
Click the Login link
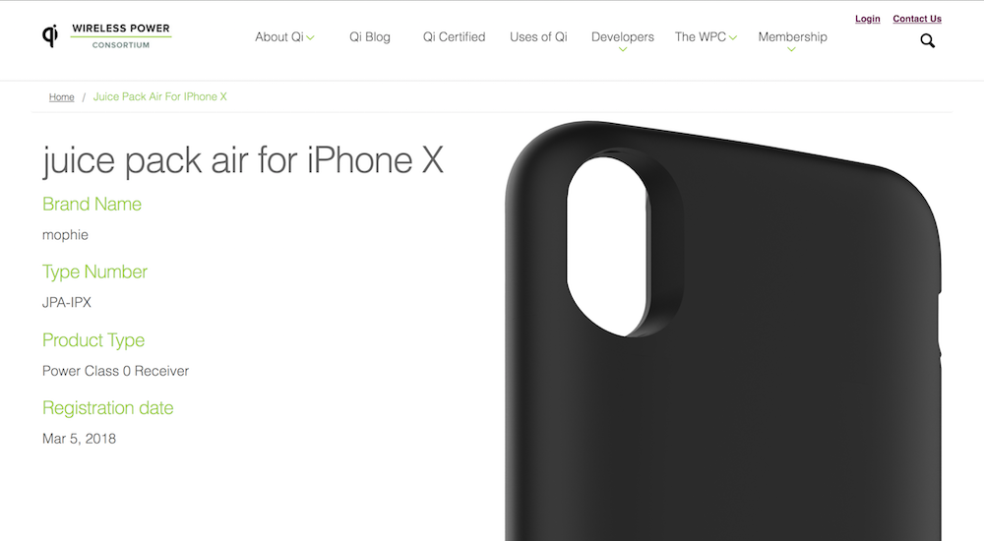pyautogui.click(x=867, y=19)
